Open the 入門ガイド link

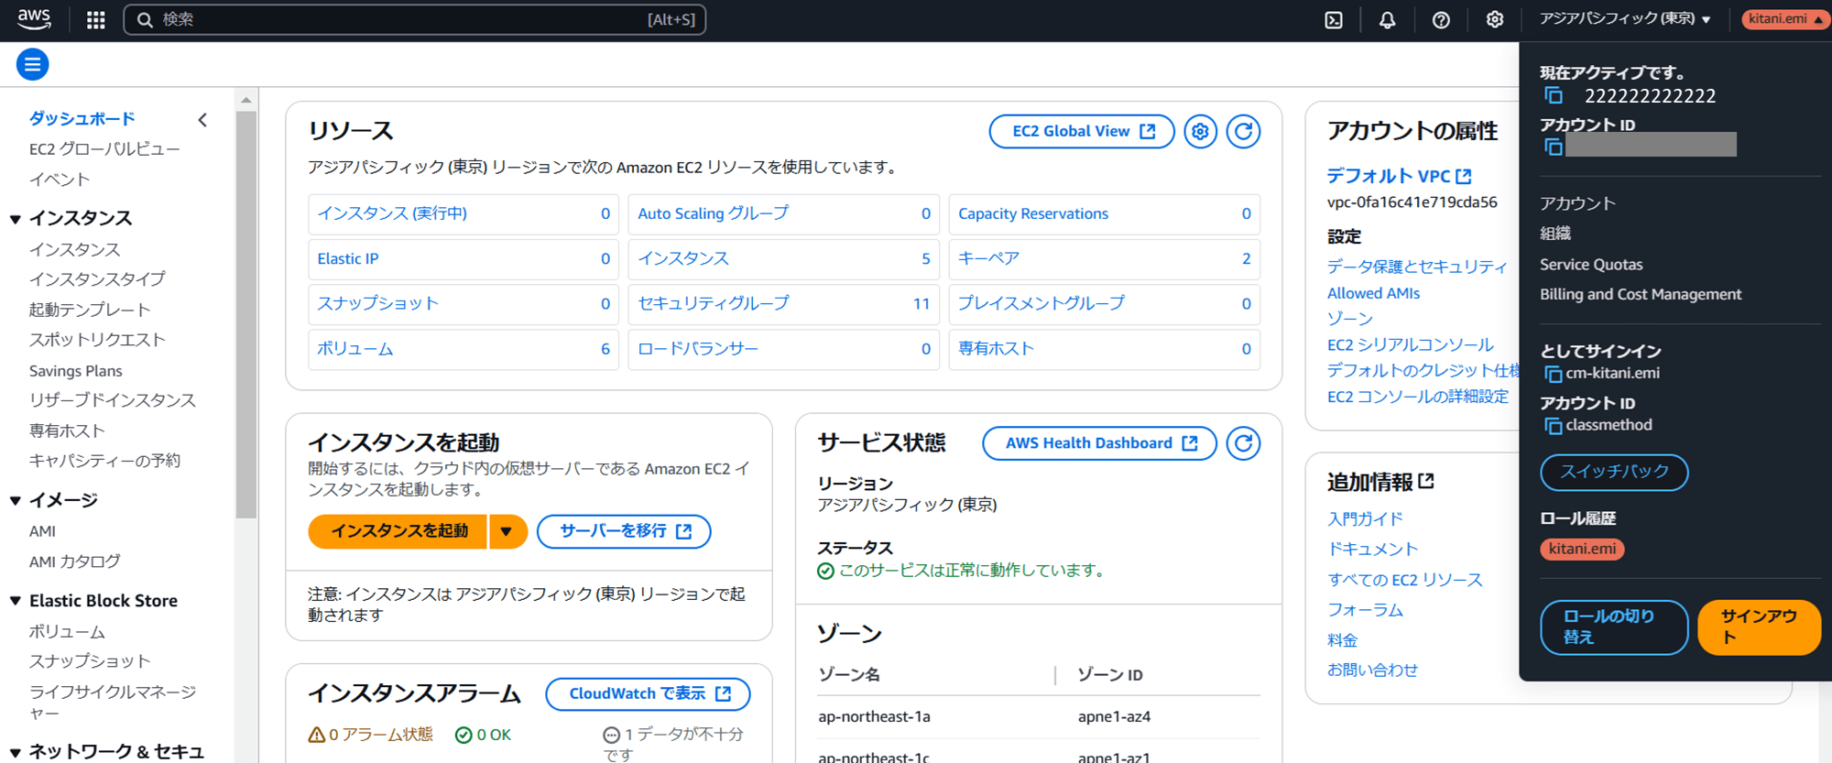[x=1365, y=518]
